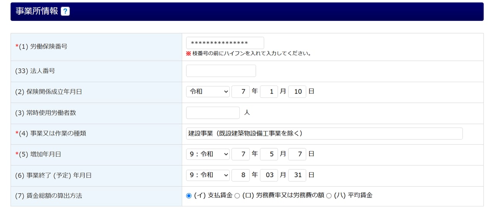The width and height of the screenshot is (494, 208).
Task: Open the help icon beside 事業所情報
Action: pyautogui.click(x=65, y=12)
